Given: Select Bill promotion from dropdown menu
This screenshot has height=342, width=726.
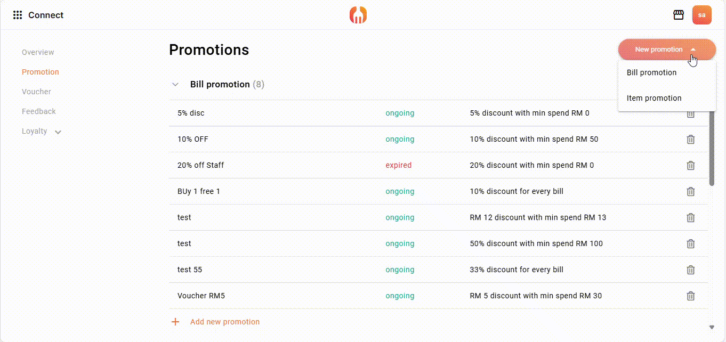Looking at the screenshot, I should 651,73.
